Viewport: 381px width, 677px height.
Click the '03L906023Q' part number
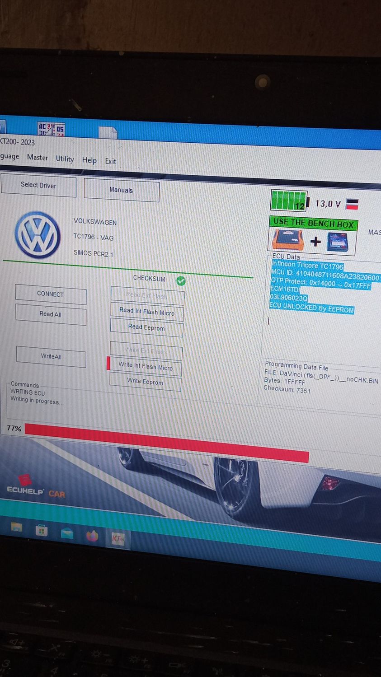coord(288,298)
